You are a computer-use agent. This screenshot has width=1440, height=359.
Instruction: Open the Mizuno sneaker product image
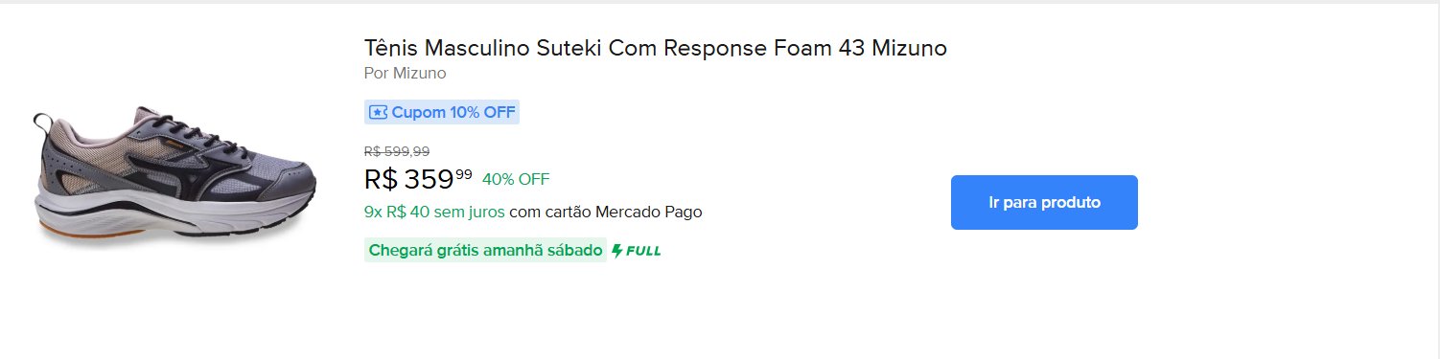click(x=174, y=177)
